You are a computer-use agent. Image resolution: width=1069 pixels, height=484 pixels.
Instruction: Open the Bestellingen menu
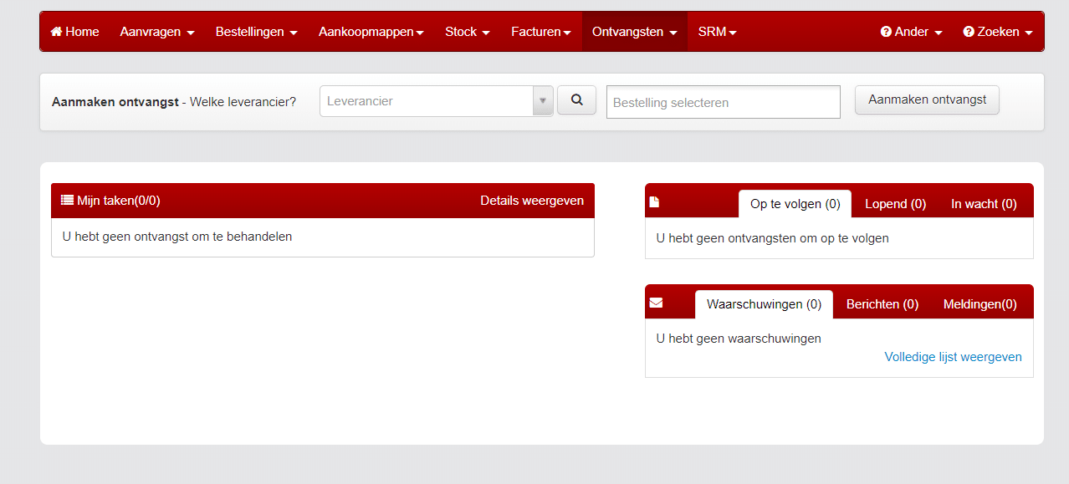[256, 32]
